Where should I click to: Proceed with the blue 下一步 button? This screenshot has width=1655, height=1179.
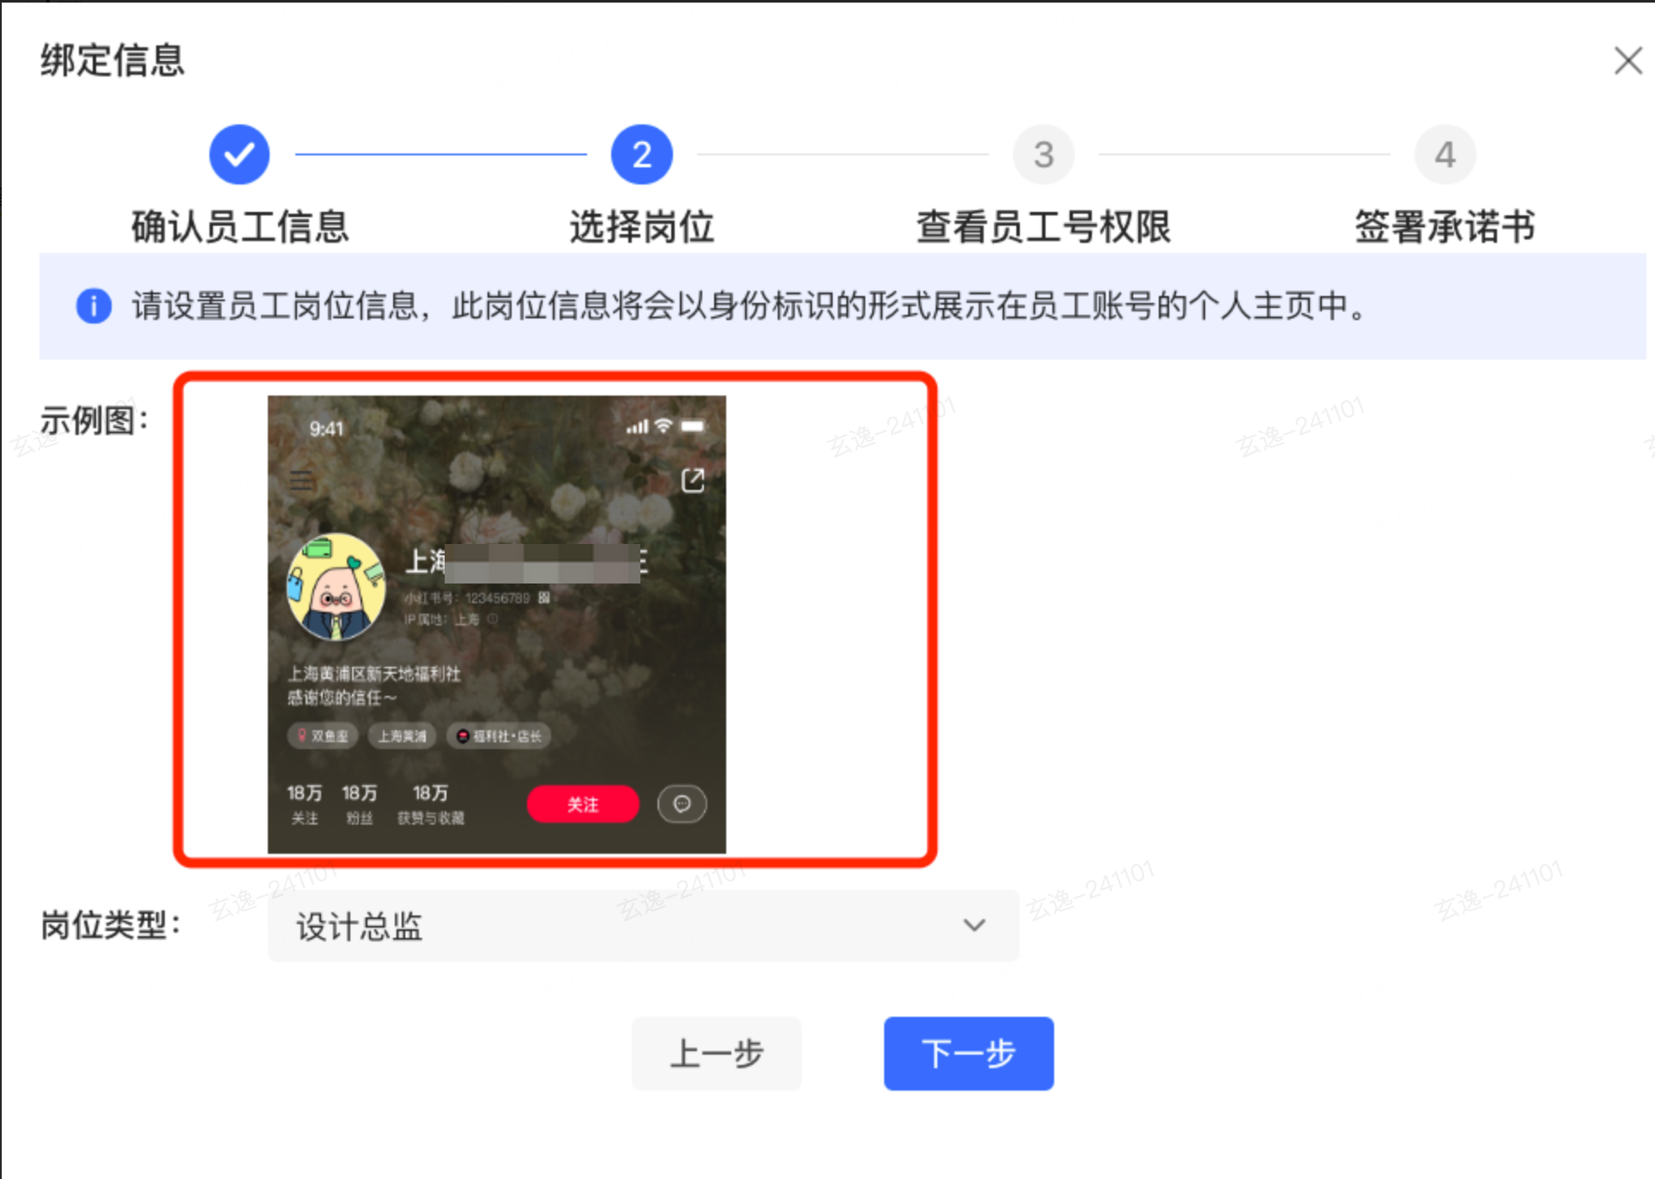pos(968,1053)
